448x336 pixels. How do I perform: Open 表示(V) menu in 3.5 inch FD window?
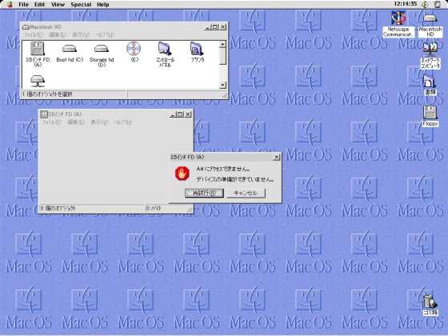(x=99, y=122)
